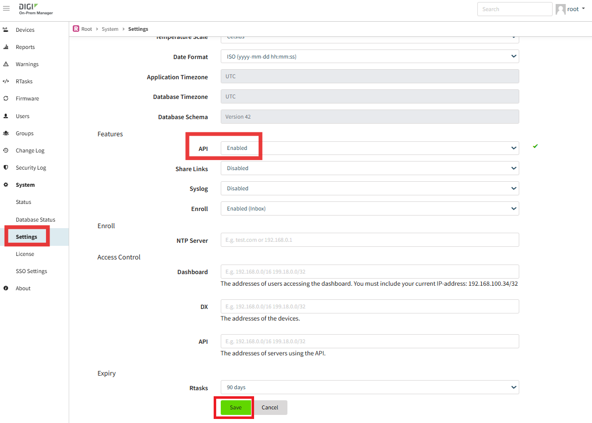Click the System breadcrumb link
Screen dimensions: 592x423
coord(110,29)
